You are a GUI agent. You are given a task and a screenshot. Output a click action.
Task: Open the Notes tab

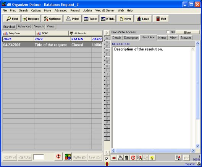pos(162,38)
